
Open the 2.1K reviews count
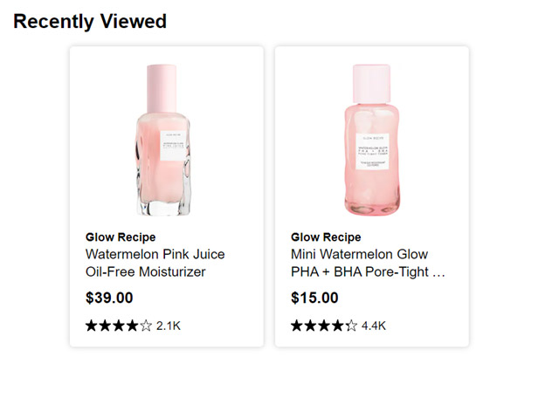click(169, 326)
